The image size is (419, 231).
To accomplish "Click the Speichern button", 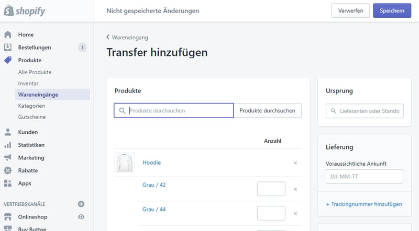I will [392, 10].
